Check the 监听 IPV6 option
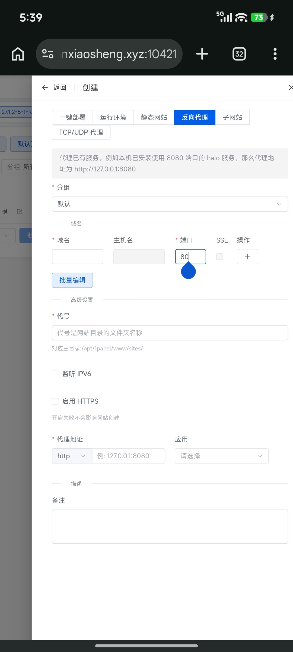Image resolution: width=293 pixels, height=652 pixels. pyautogui.click(x=55, y=374)
